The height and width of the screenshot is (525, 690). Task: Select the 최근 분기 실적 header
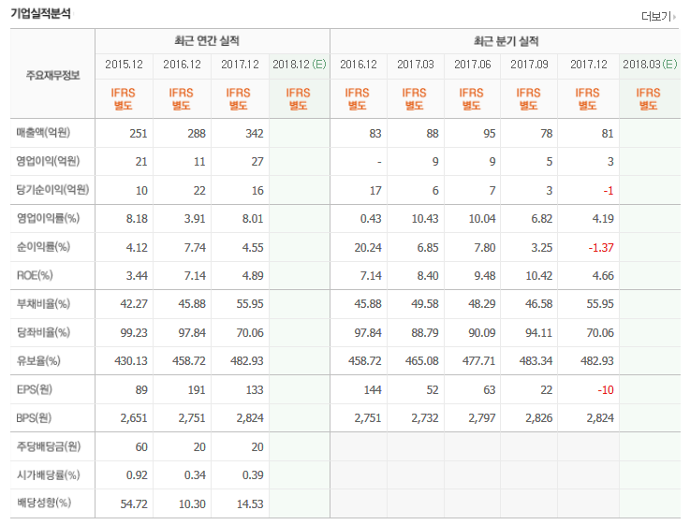coord(506,41)
